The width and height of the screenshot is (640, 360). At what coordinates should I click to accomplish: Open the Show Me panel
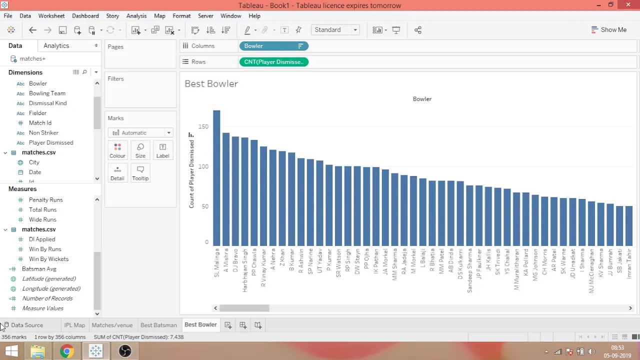[608, 29]
